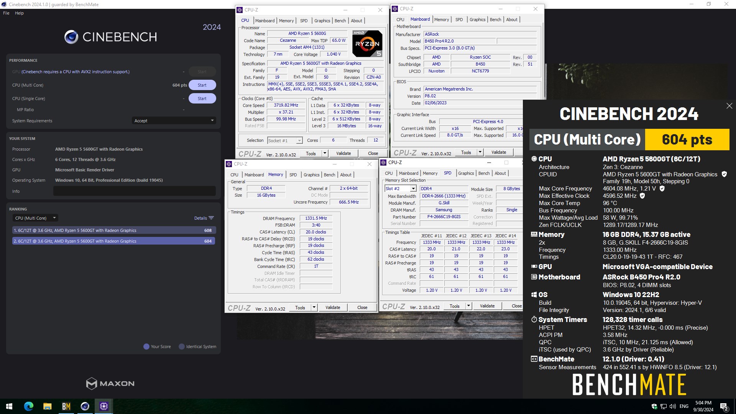Switch to CPU-Z taskbar icon

[103, 406]
